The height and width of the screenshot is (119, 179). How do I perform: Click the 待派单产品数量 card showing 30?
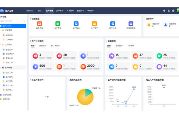click(66, 56)
